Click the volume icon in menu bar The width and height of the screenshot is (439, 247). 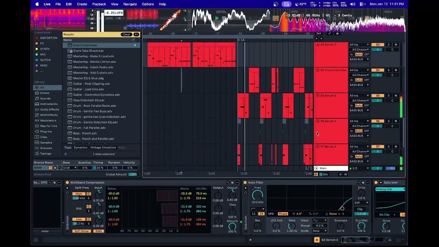coord(353,4)
